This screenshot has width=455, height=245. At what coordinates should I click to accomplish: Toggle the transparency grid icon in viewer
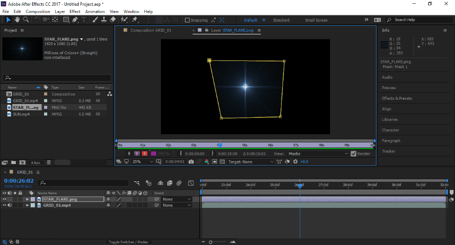coord(222,162)
